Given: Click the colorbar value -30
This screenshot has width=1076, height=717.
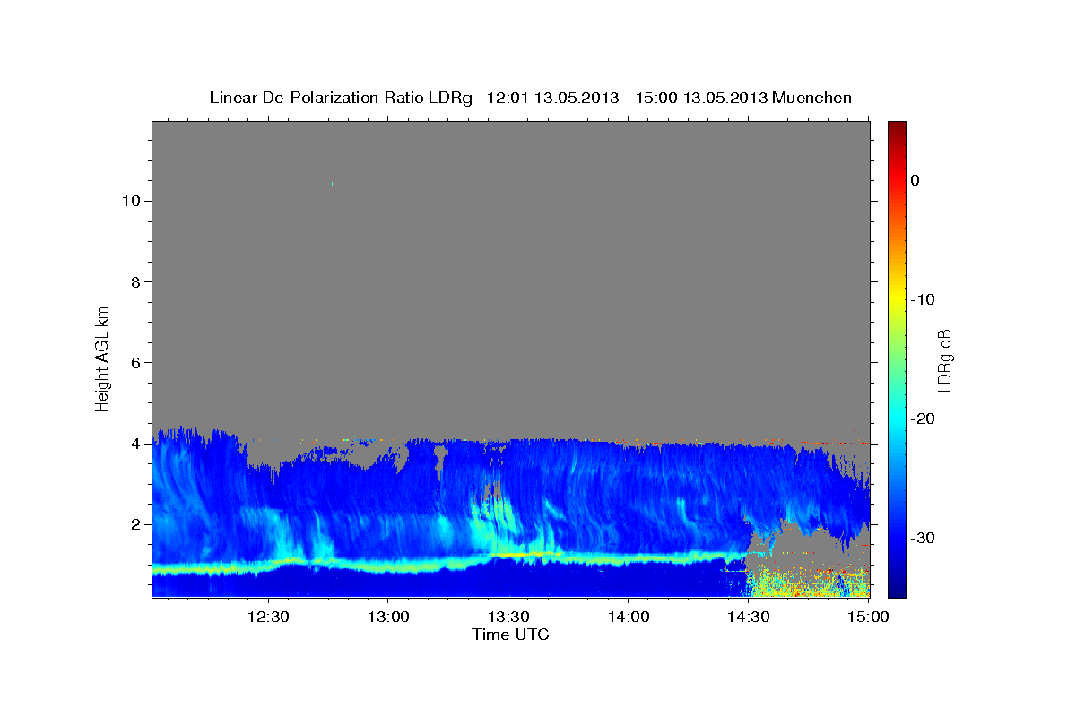Looking at the screenshot, I should coord(923,538).
